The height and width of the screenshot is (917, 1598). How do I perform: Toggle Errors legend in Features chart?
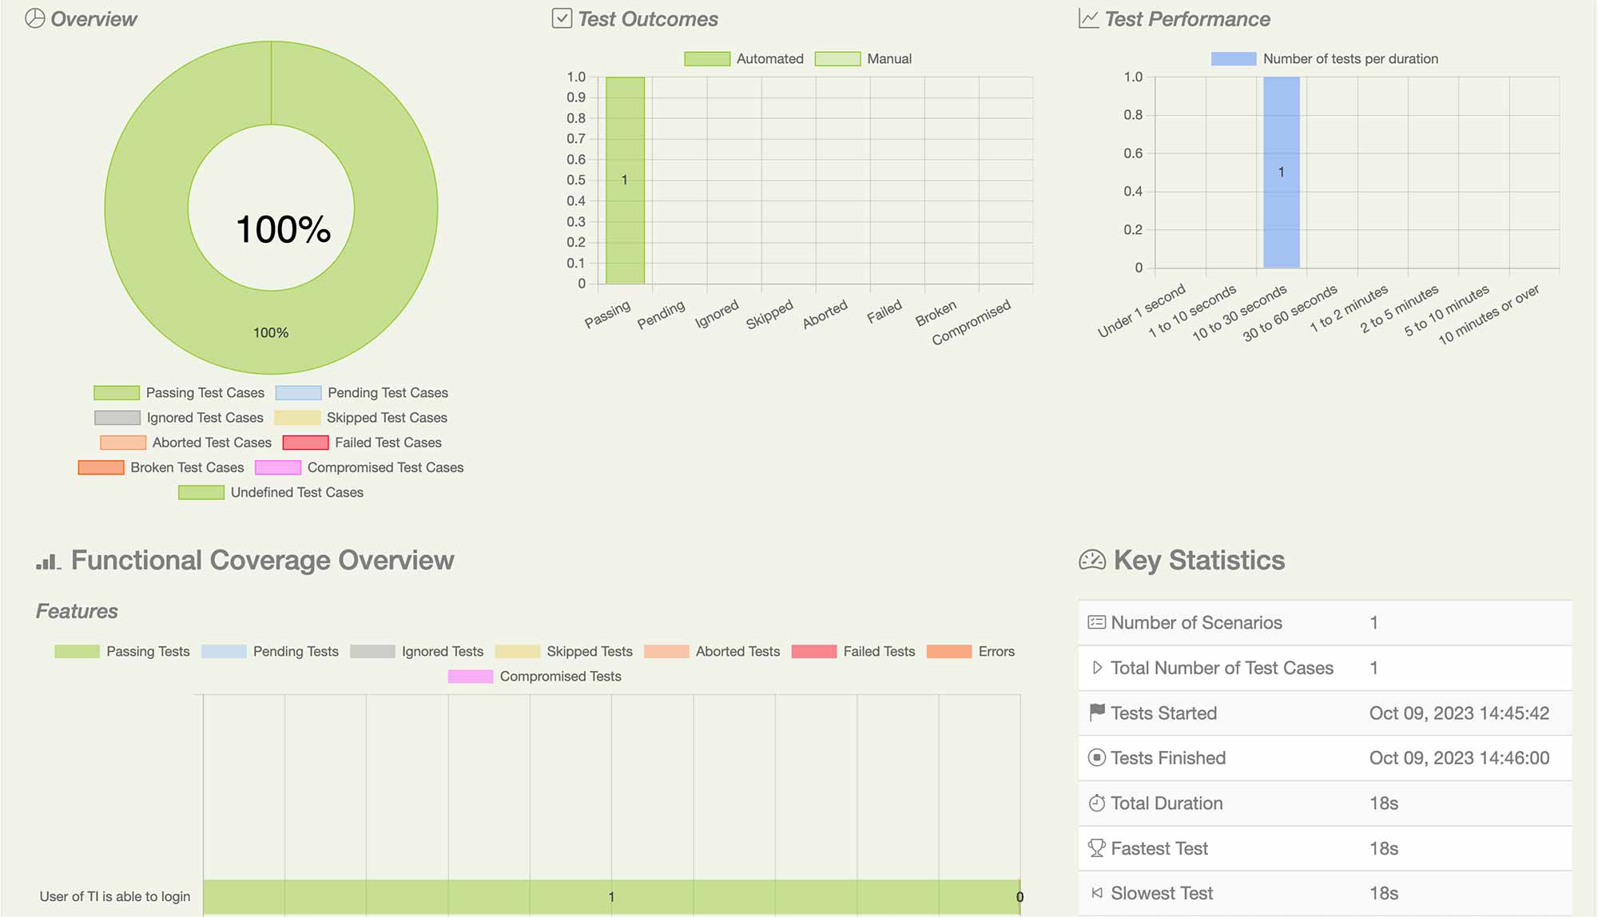(x=971, y=652)
